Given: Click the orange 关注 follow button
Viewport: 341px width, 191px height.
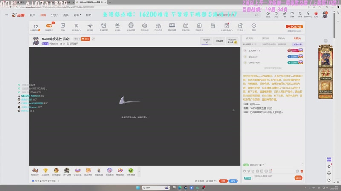Looking at the screenshot, I should (x=85, y=39).
